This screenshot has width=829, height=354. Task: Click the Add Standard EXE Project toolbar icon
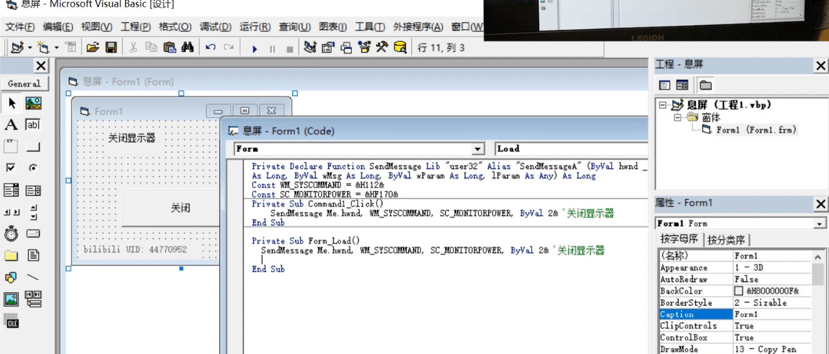pos(17,48)
